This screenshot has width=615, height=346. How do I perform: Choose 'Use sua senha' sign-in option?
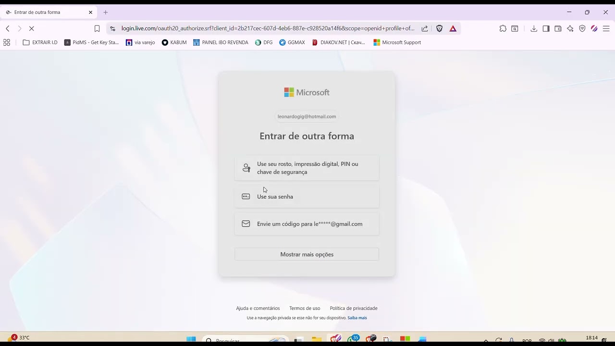tap(307, 197)
